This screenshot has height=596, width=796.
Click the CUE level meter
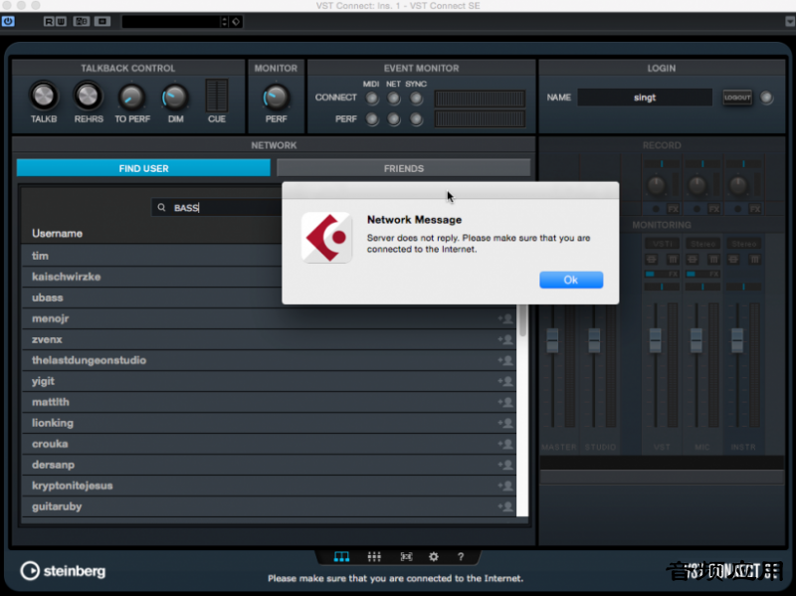pos(217,96)
